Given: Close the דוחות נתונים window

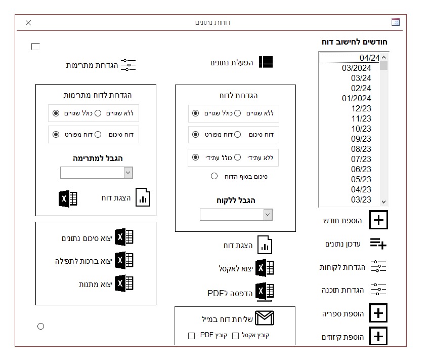Looking at the screenshot, I should click(28, 23).
